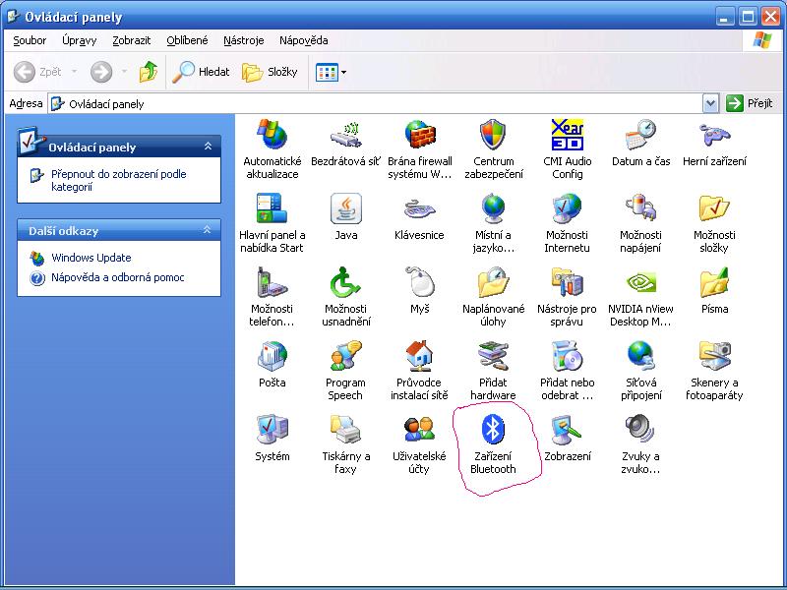
Task: Open the Nástroje menu
Action: (x=243, y=40)
